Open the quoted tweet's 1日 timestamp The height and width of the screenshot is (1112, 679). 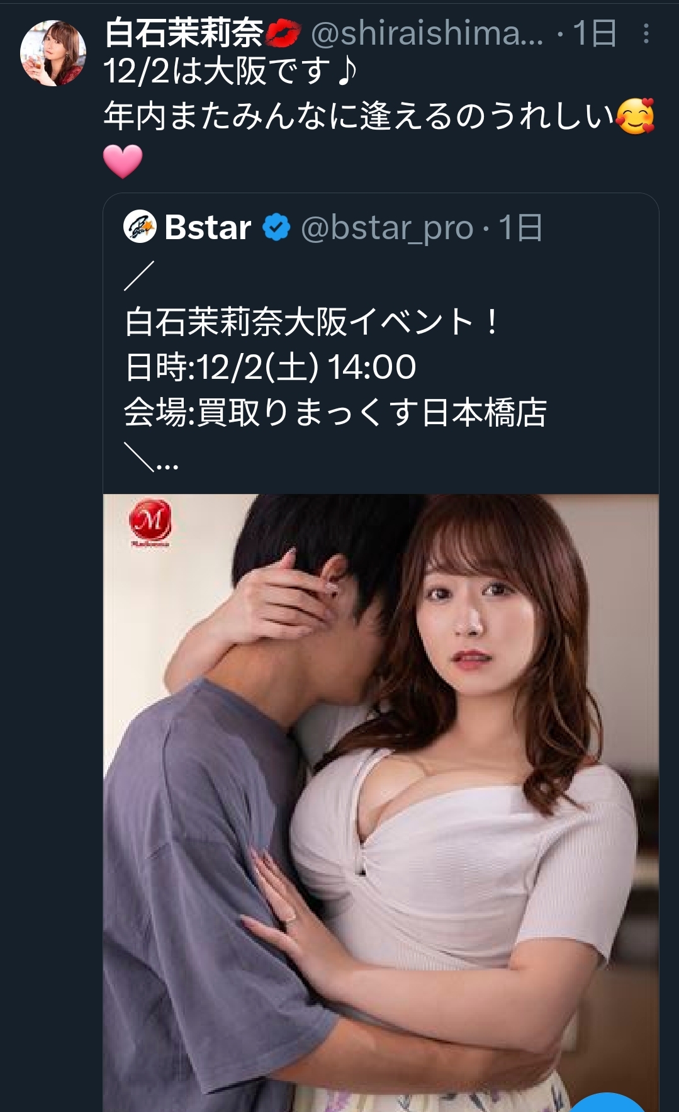(520, 227)
